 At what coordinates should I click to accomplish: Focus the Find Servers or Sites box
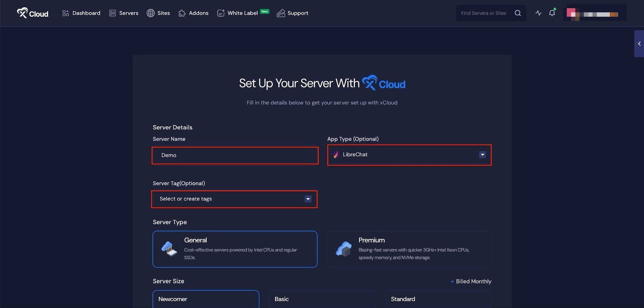(484, 13)
